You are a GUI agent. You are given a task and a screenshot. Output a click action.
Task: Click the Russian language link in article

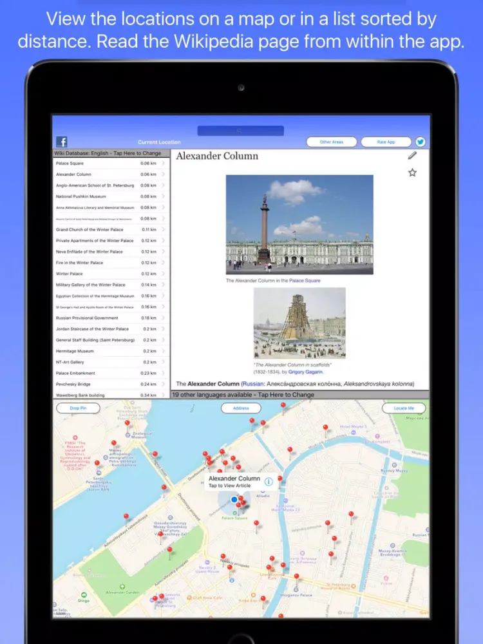[252, 384]
